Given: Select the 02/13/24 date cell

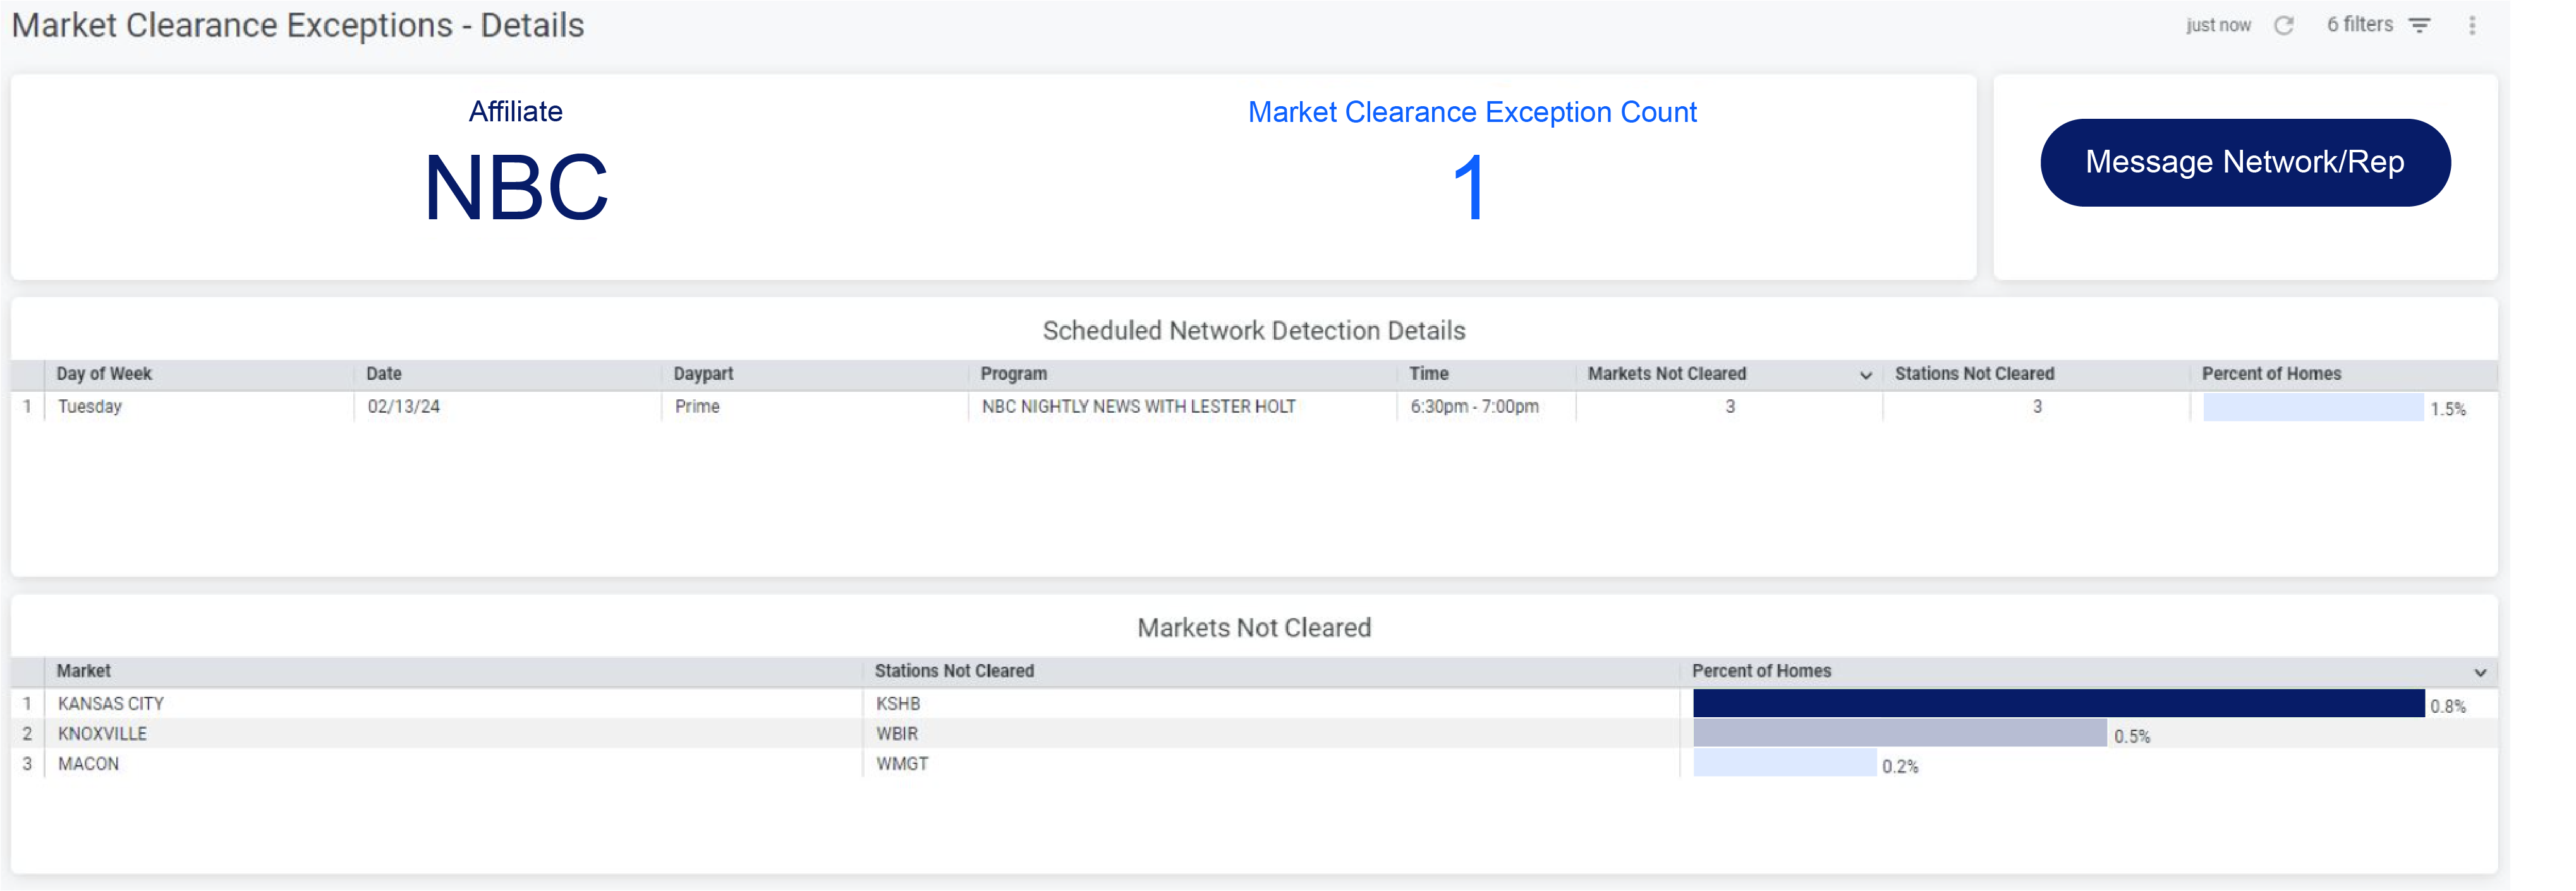Looking at the screenshot, I should [507, 406].
